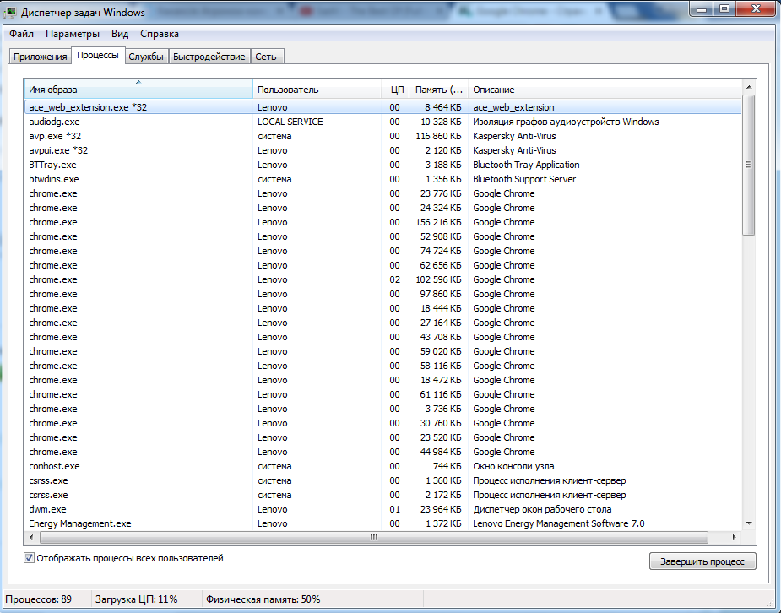Click Lenovo Energy Management Software 7.0 description
The image size is (781, 613).
click(x=558, y=523)
